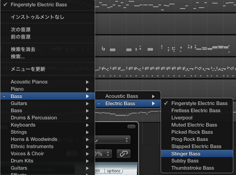Expand Keyboards submenu
The height and width of the screenshot is (175, 236).
point(48,125)
